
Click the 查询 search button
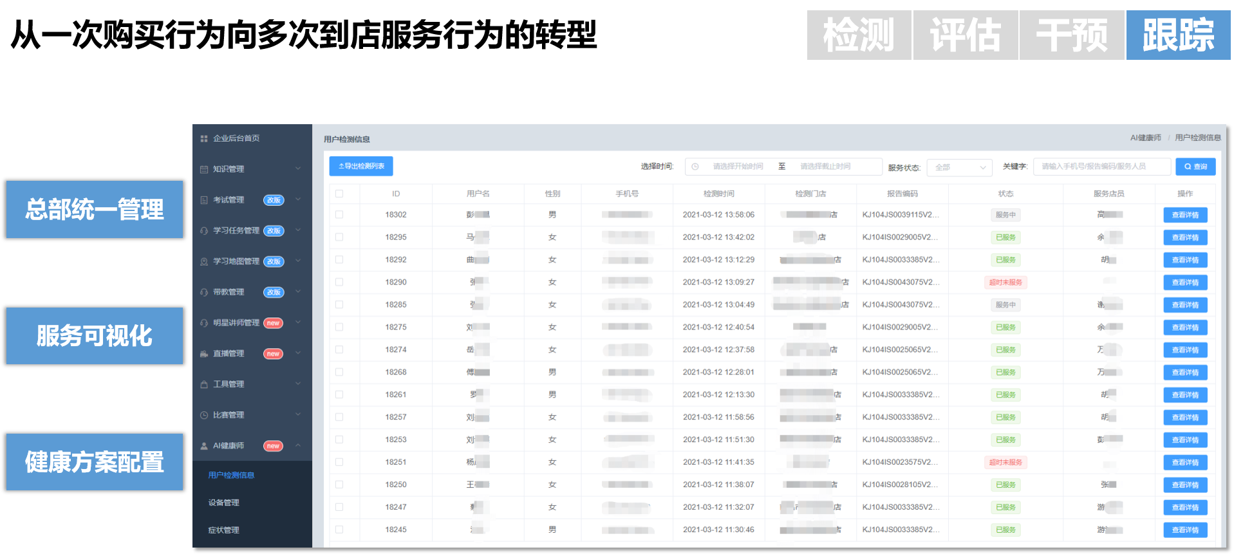pyautogui.click(x=1195, y=167)
